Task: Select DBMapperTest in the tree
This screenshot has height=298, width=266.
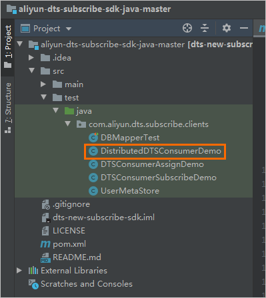Action: (130, 138)
